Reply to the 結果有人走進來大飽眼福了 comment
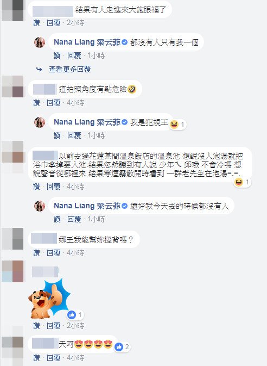 pos(54,23)
